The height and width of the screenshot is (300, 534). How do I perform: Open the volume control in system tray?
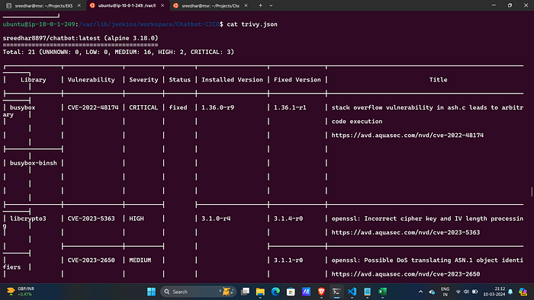coord(466,292)
